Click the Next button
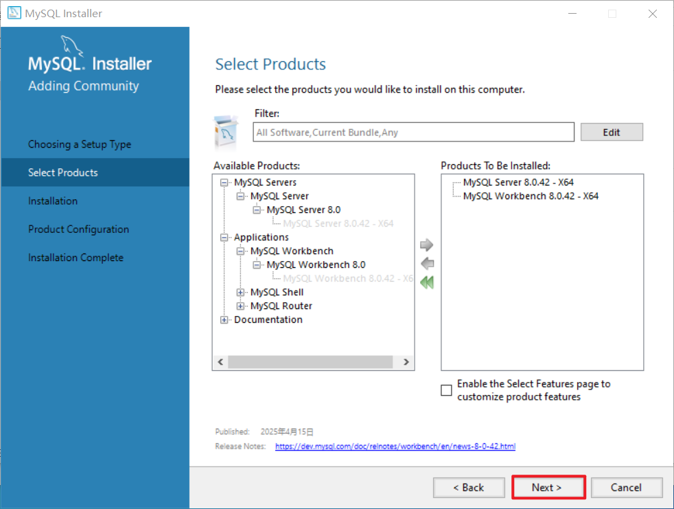The image size is (674, 509). point(547,488)
